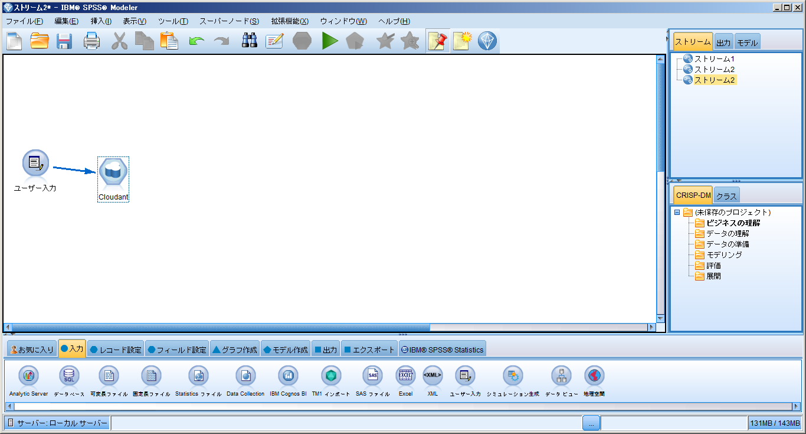Cut selection with the scissors icon
806x434 pixels.
pyautogui.click(x=119, y=41)
